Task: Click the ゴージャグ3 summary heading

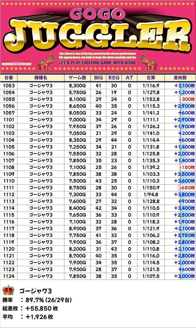Action: click(x=35, y=291)
